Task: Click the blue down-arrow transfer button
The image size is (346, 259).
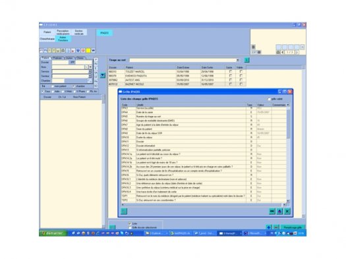Action: click(x=103, y=75)
